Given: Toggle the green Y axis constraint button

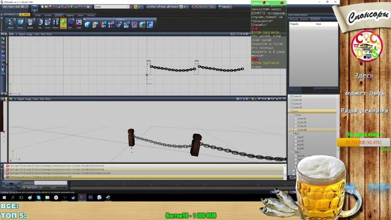Looking at the screenshot, I should point(136,7).
